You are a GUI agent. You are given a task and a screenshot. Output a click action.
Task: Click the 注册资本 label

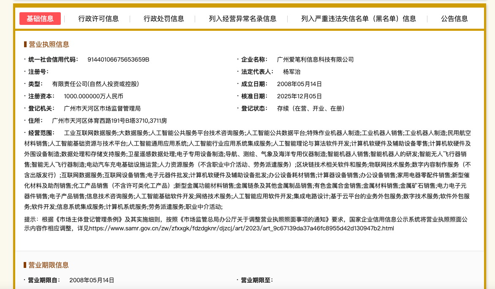(41, 96)
